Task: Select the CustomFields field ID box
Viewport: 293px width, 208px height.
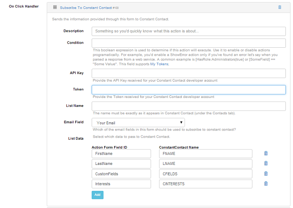Action: coord(121,174)
